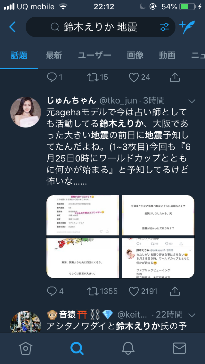Select the ユーザー tab
Screen dimensions: 205x364
(x=94, y=56)
